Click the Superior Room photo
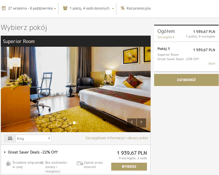219x175 pixels. [76, 89]
